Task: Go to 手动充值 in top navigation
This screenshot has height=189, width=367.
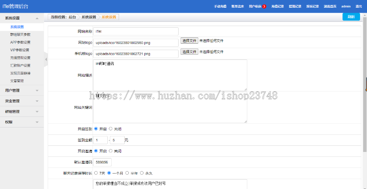Action: pyautogui.click(x=220, y=7)
